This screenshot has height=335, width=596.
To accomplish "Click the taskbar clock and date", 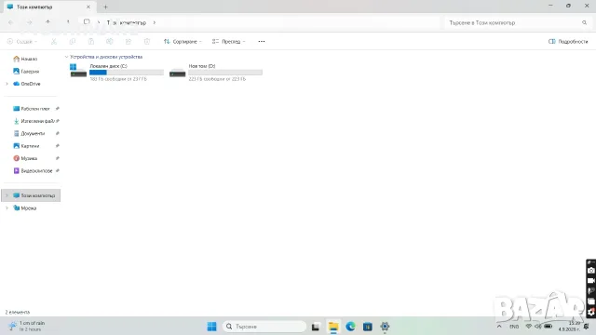I will [569, 327].
